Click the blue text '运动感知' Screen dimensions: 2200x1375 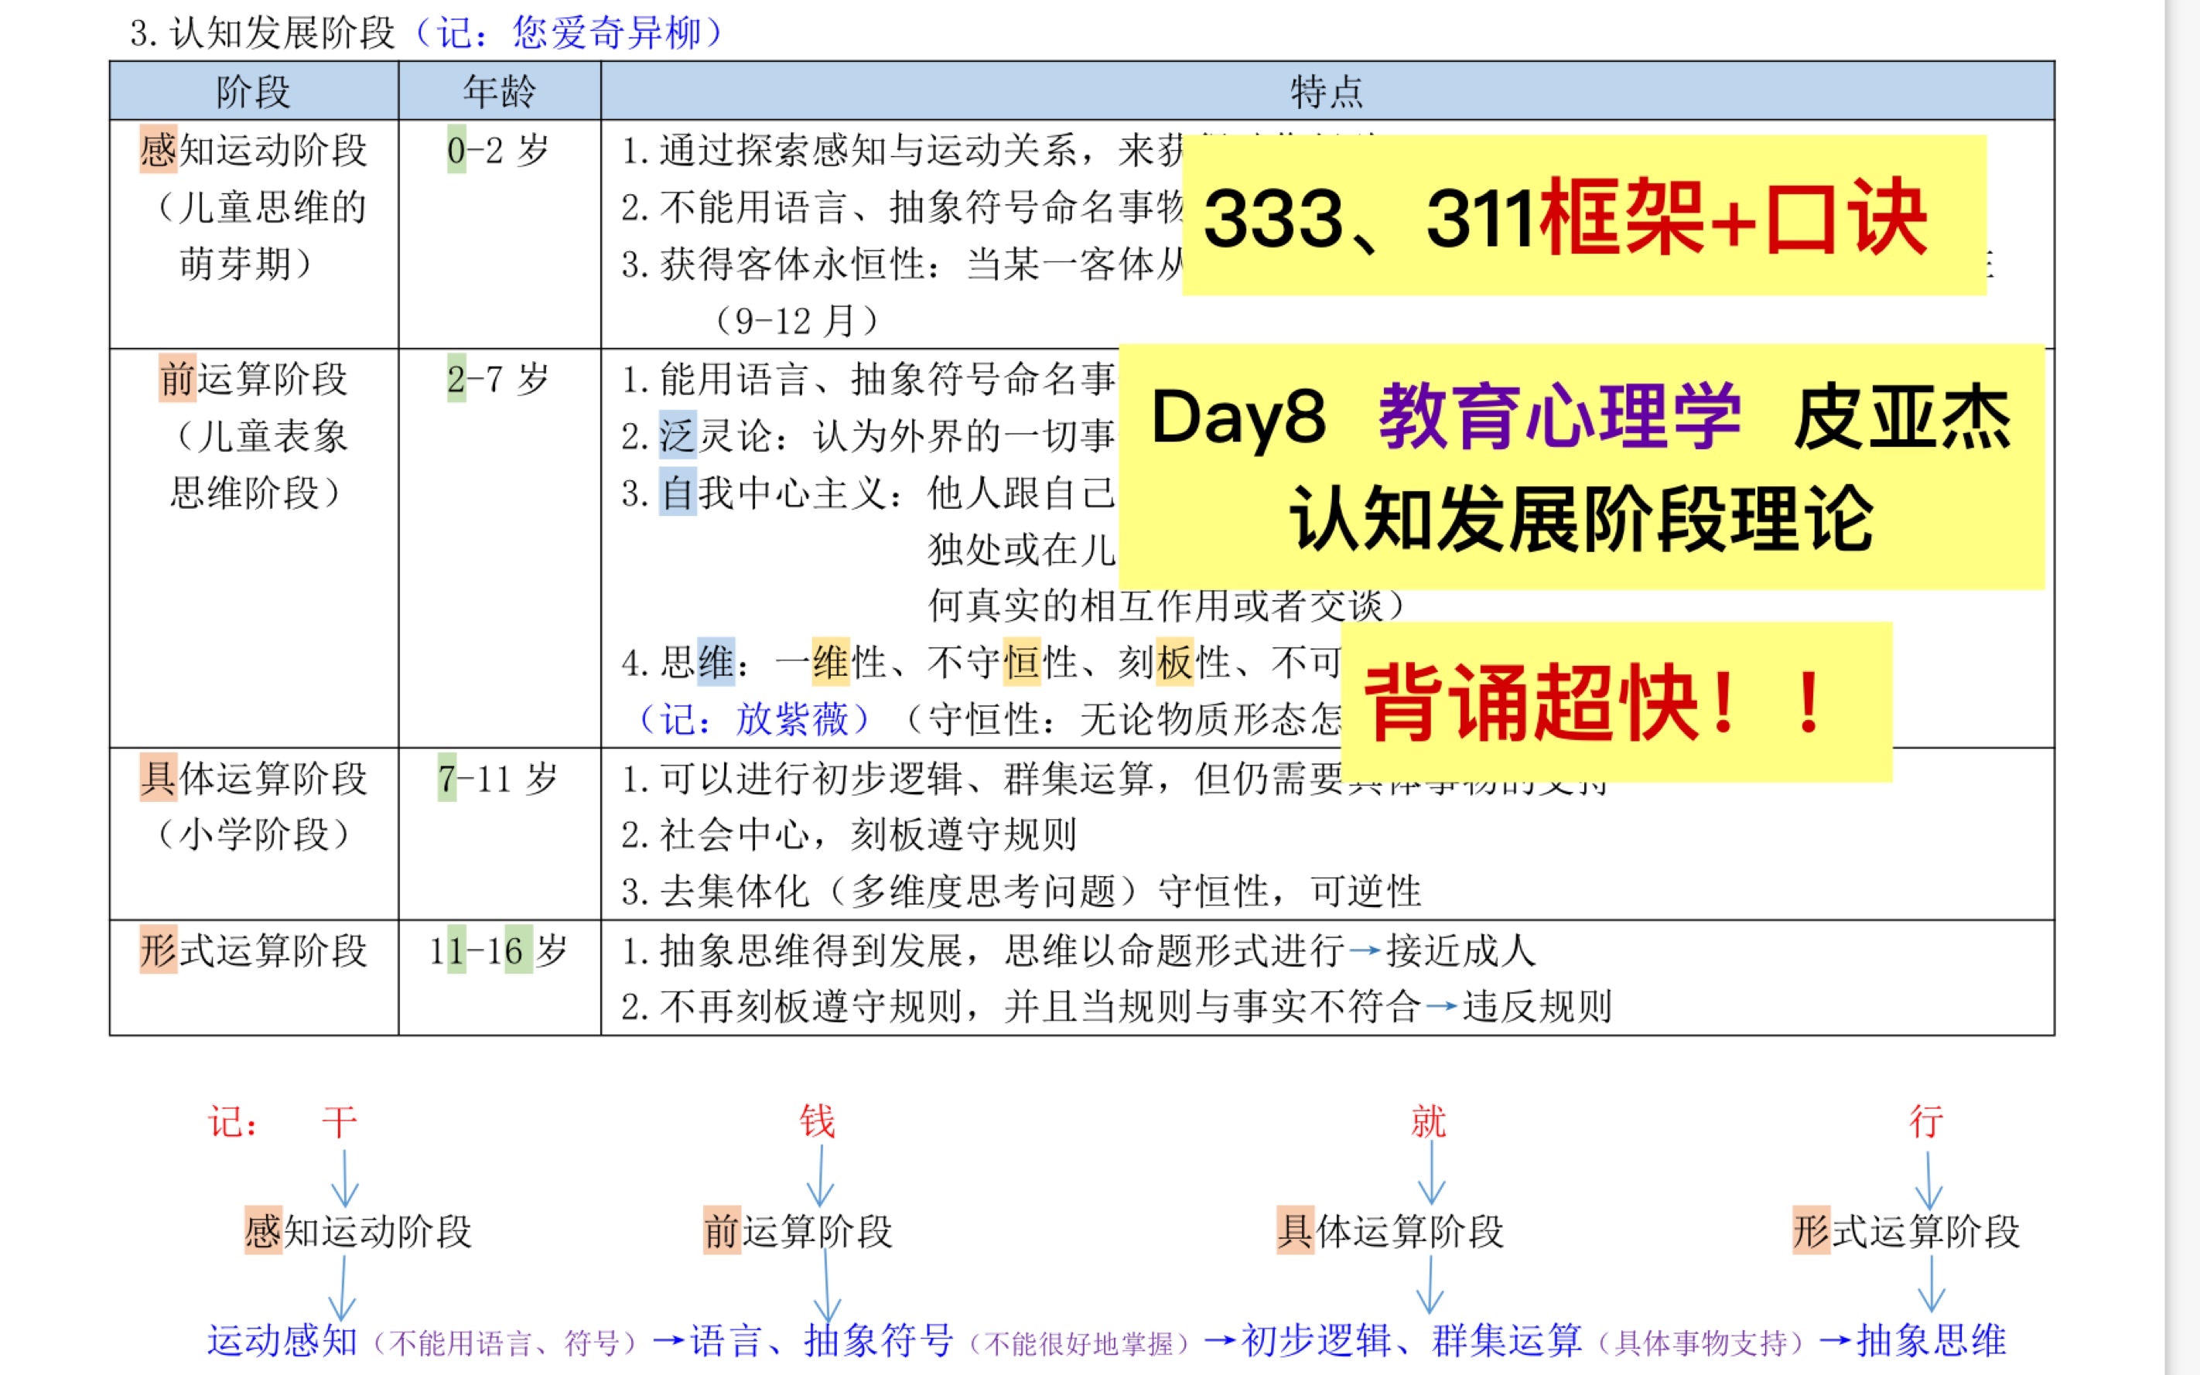[282, 1340]
